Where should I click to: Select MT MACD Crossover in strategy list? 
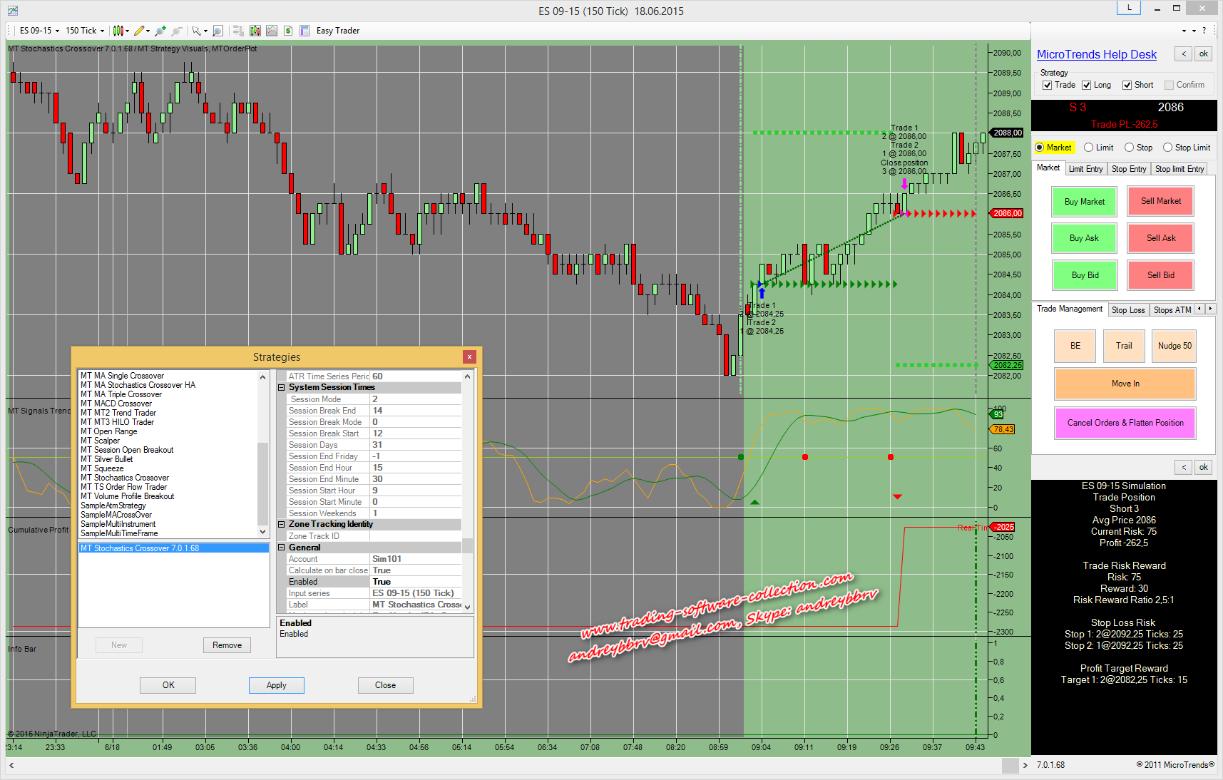pyautogui.click(x=116, y=404)
